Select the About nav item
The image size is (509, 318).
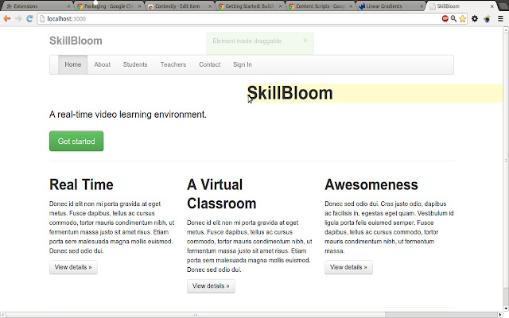pyautogui.click(x=102, y=64)
